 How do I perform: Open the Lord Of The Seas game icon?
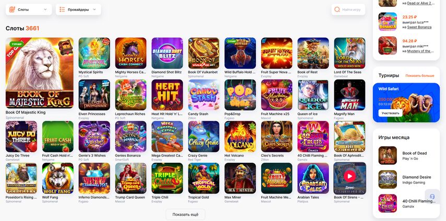point(349,53)
